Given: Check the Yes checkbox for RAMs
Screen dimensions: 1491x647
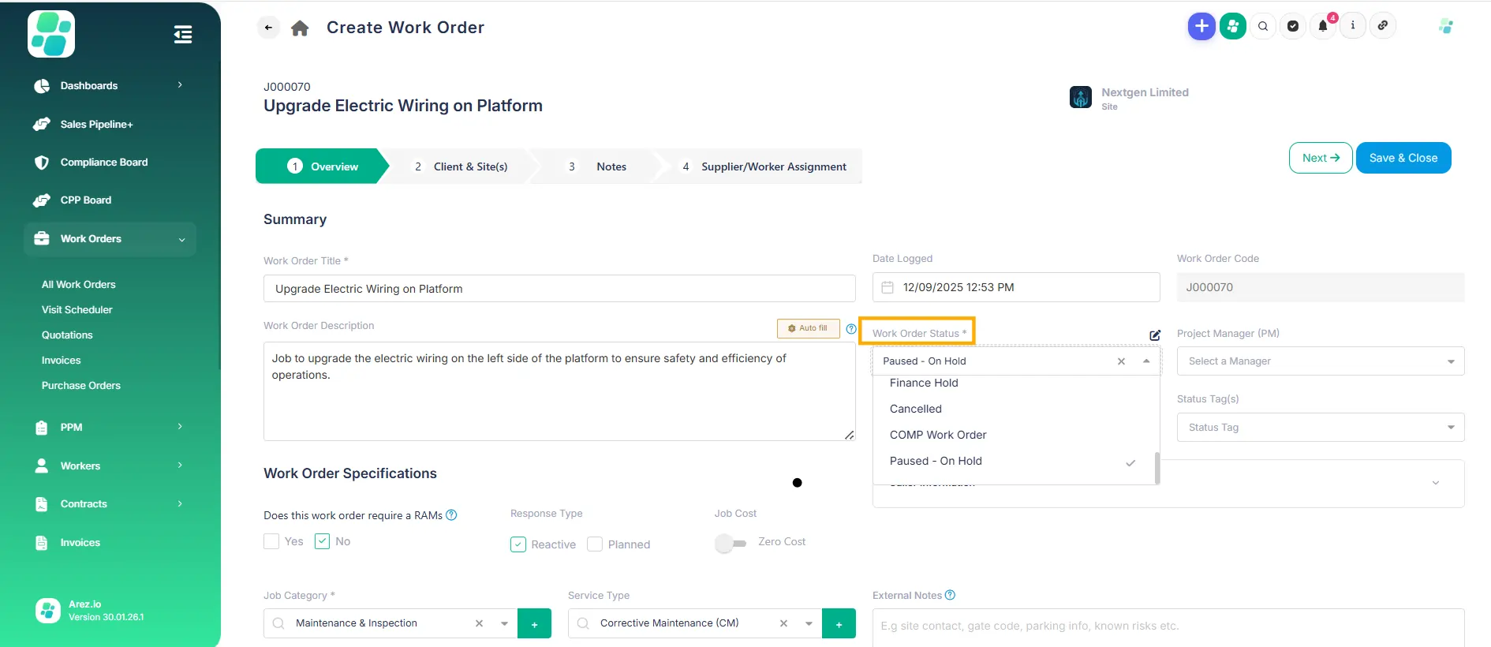Looking at the screenshot, I should [271, 541].
